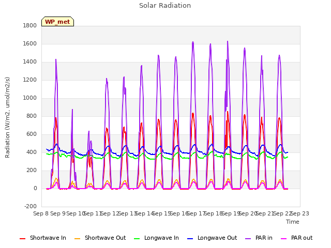331x248 pixels.
Task: Click the Solar Radiation chart title
Action: (x=165, y=6)
